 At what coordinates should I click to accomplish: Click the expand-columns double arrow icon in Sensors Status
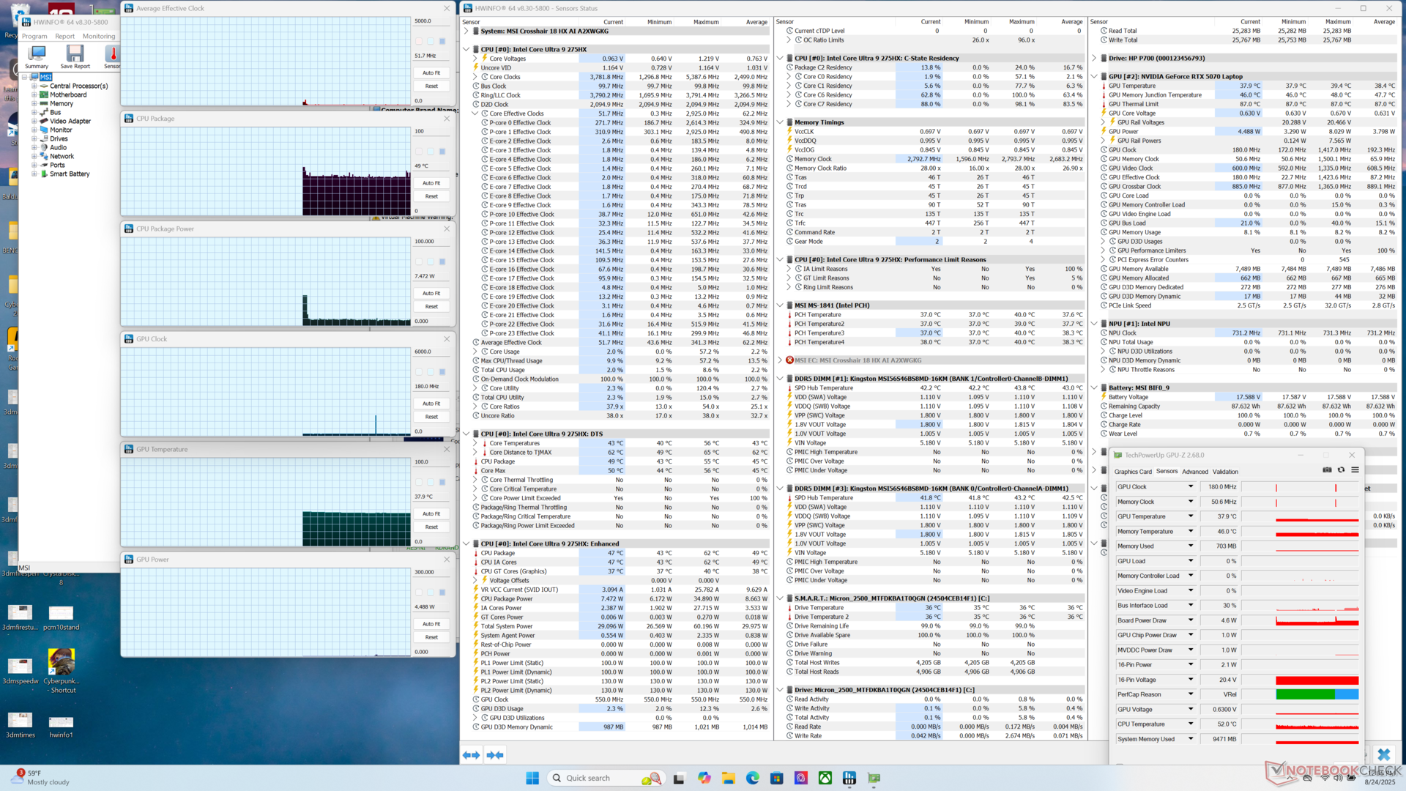tap(472, 755)
